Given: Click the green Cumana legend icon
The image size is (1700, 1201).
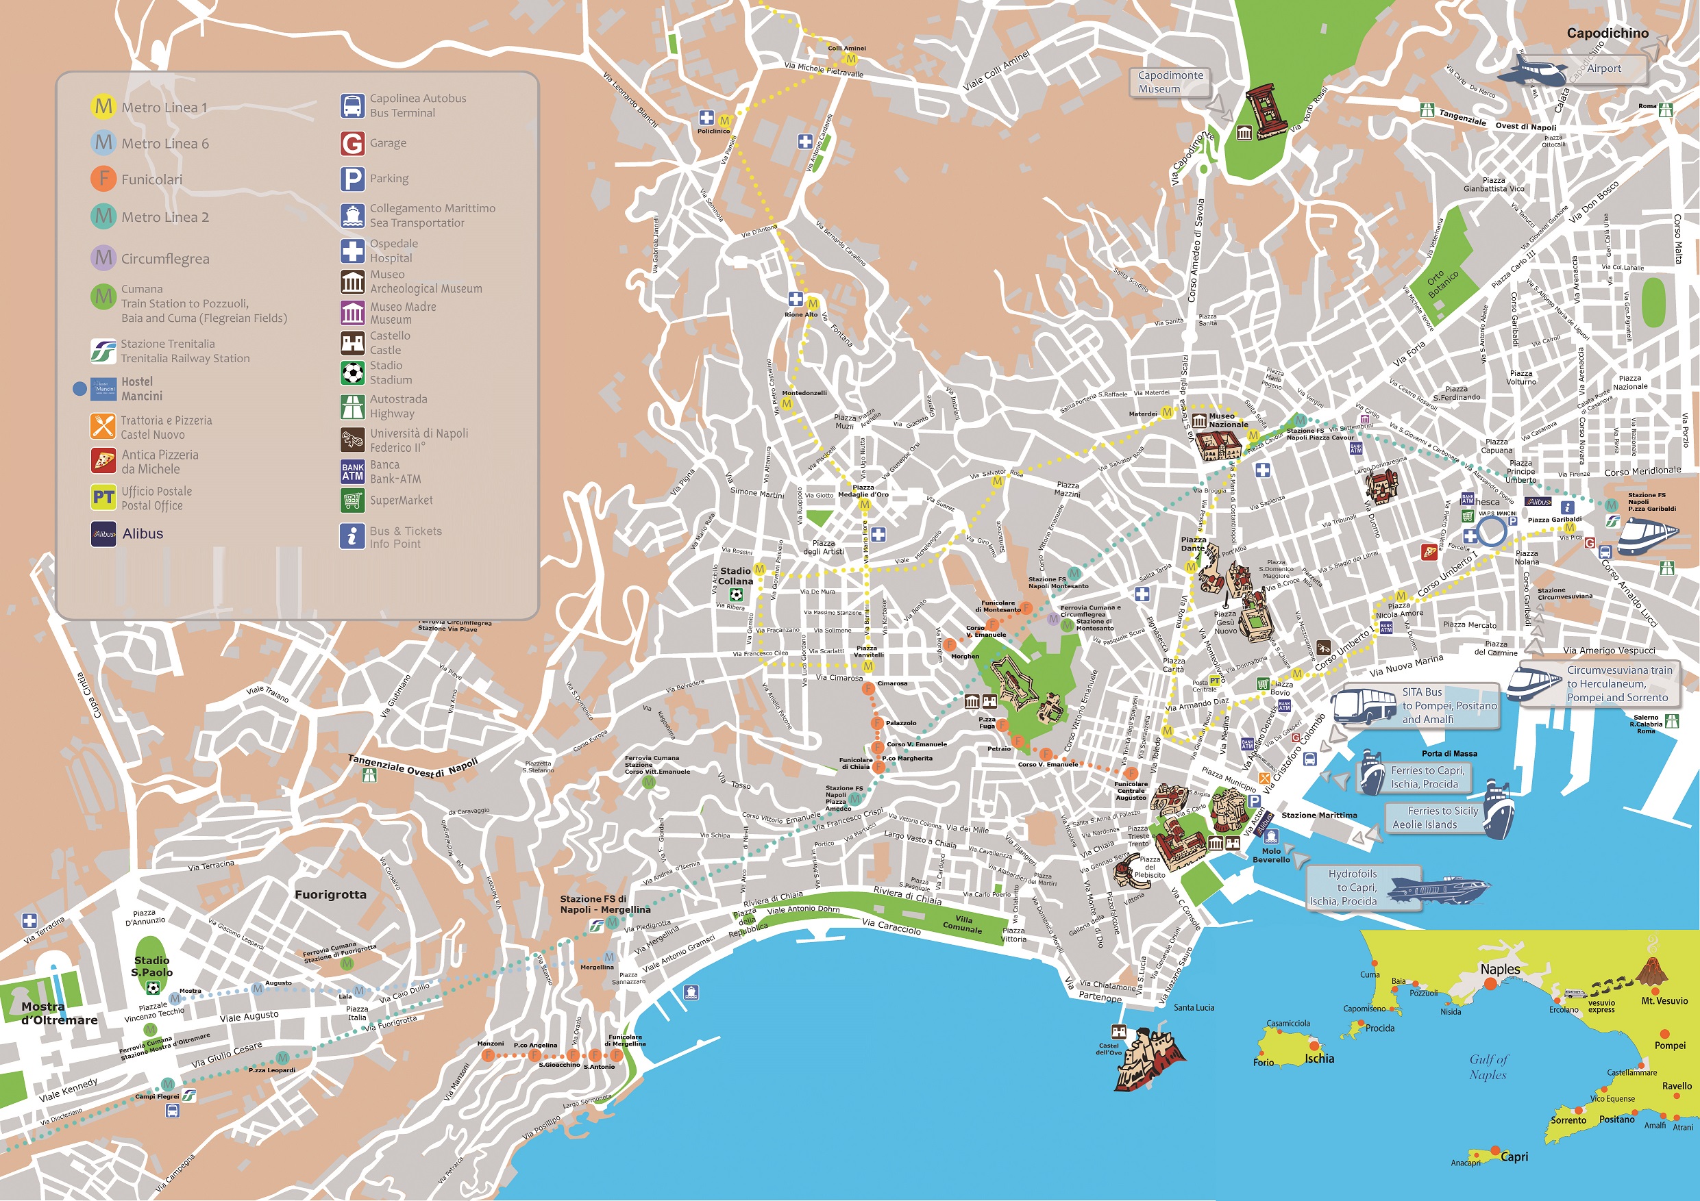Looking at the screenshot, I should [x=103, y=296].
